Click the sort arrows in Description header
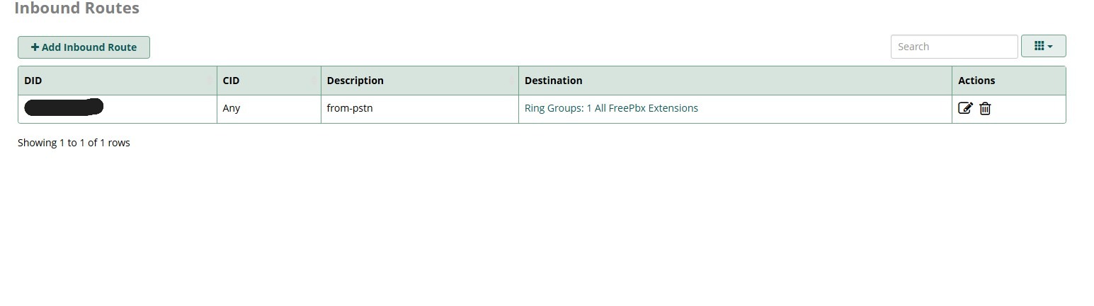 (512, 81)
